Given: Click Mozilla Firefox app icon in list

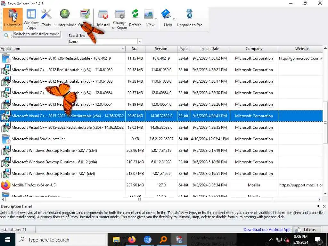Looking at the screenshot, I should (6, 185).
